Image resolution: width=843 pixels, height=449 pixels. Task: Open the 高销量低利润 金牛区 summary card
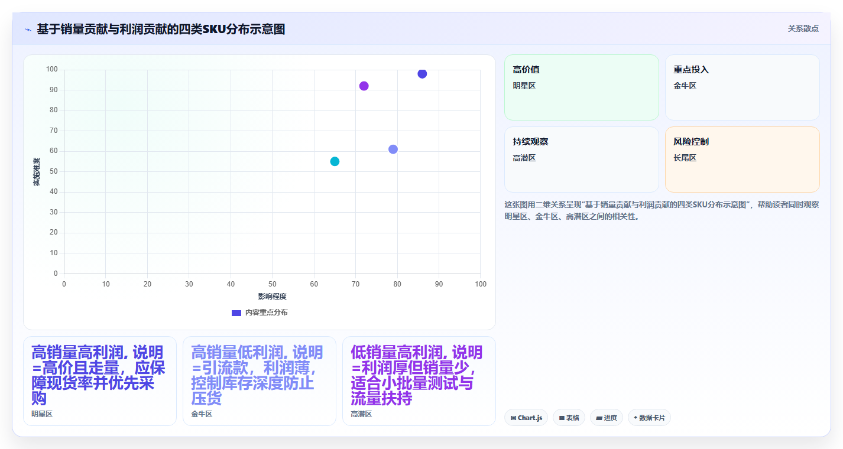[260, 381]
